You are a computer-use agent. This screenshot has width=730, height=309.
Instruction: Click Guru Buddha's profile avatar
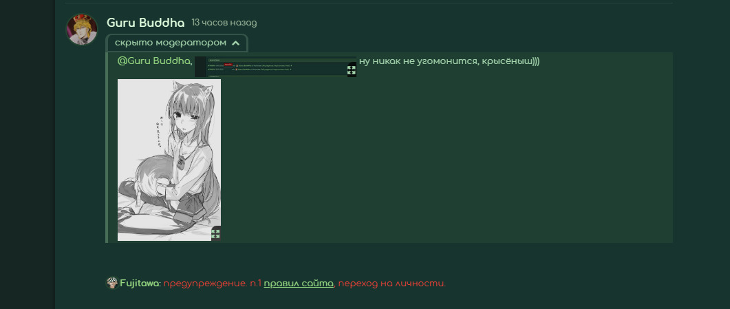point(82,29)
